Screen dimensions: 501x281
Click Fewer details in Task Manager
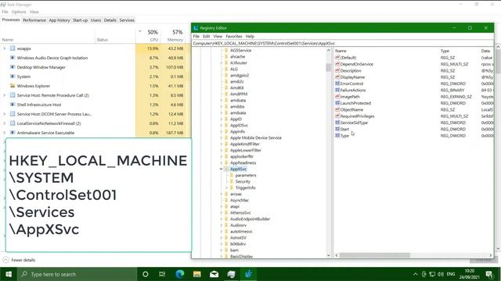click(x=19, y=260)
